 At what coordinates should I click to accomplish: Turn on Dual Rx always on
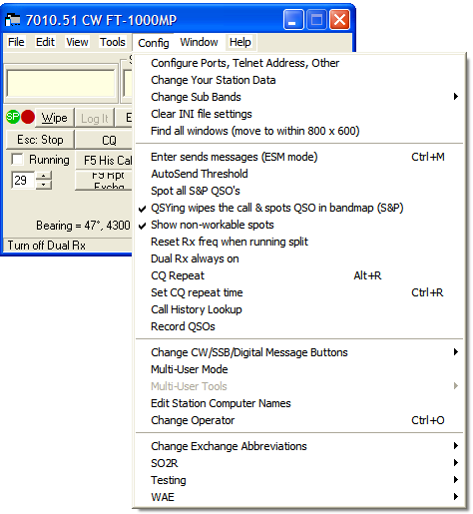point(299,258)
